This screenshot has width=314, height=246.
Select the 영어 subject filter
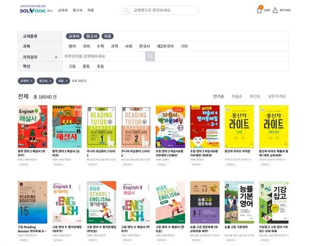[x=72, y=46]
